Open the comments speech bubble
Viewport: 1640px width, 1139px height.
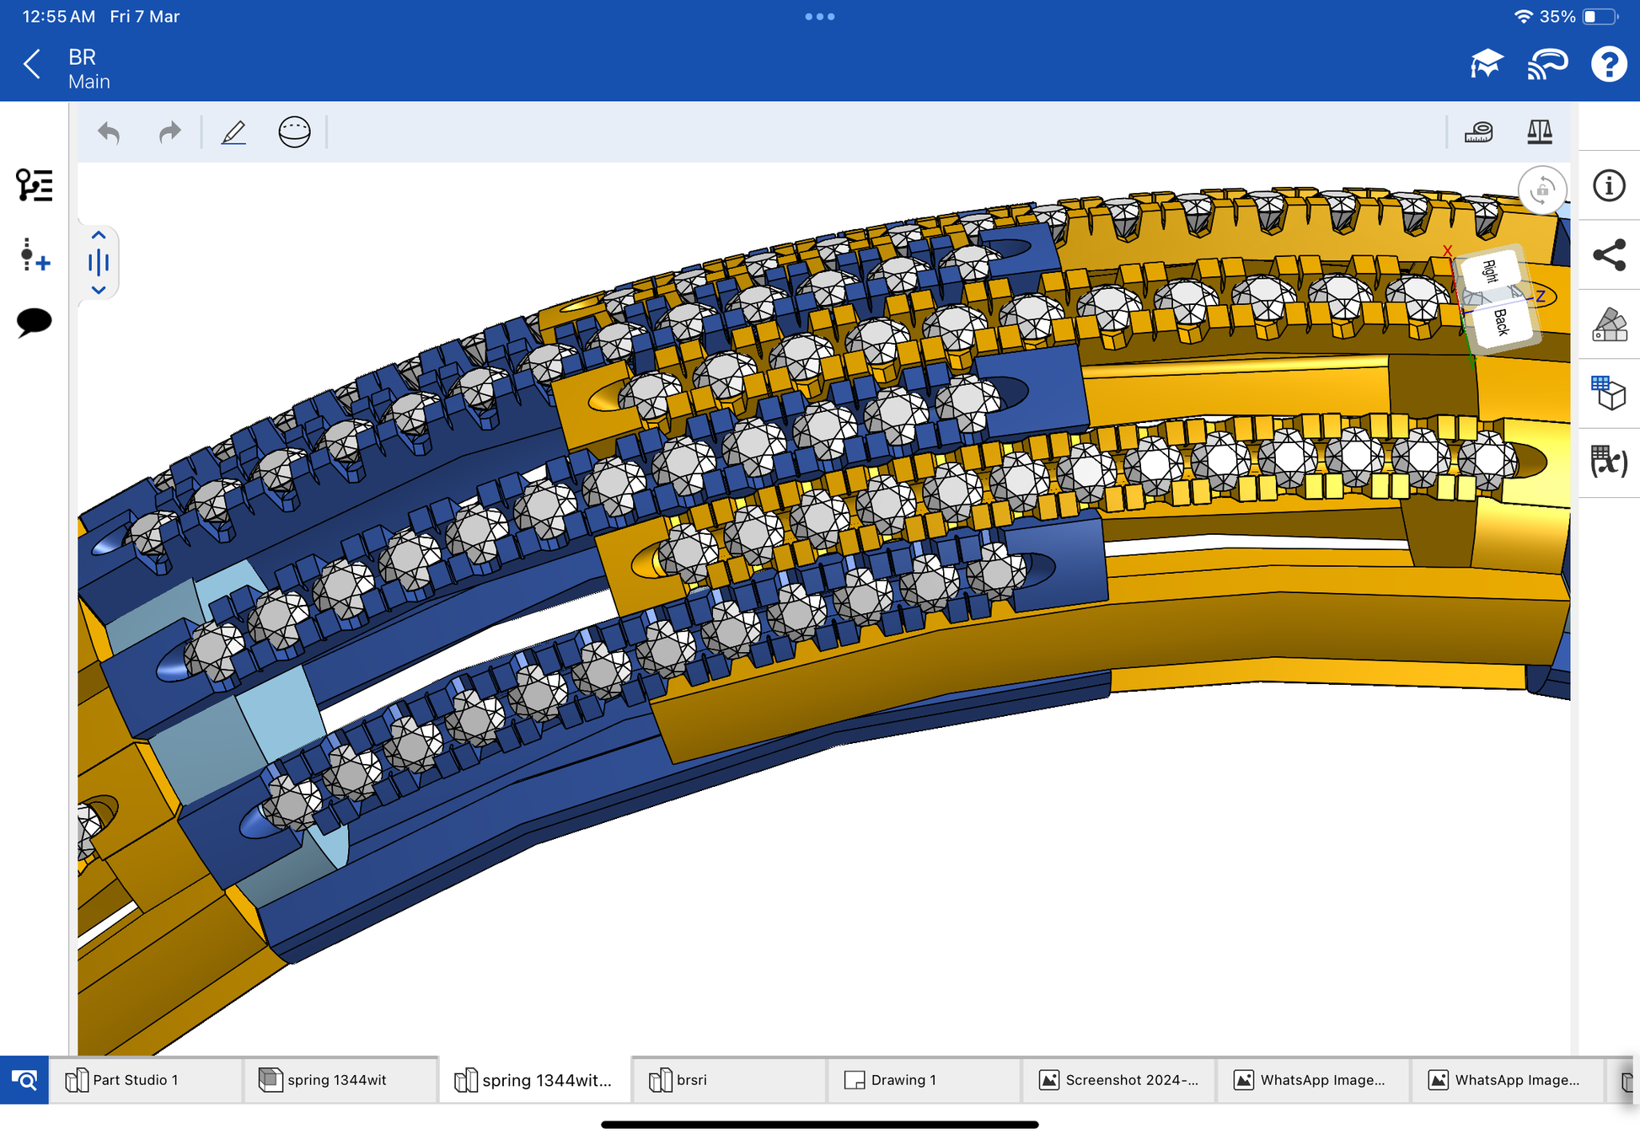pyautogui.click(x=34, y=322)
